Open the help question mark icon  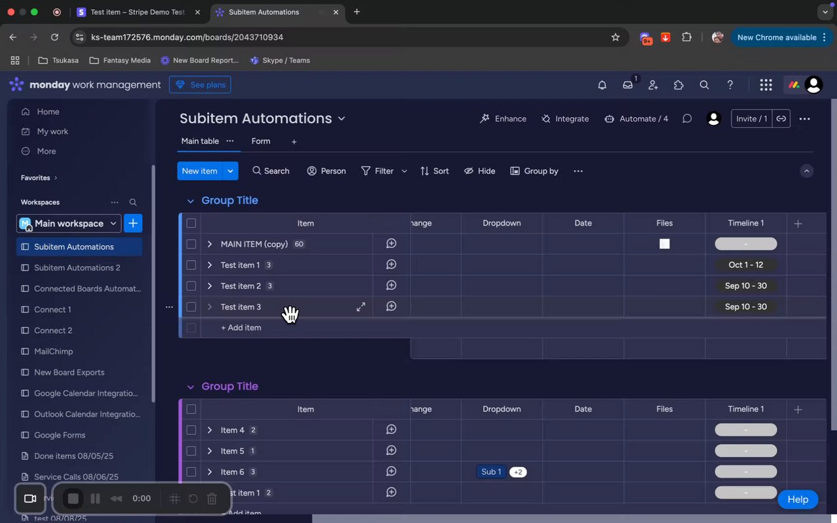click(x=730, y=85)
